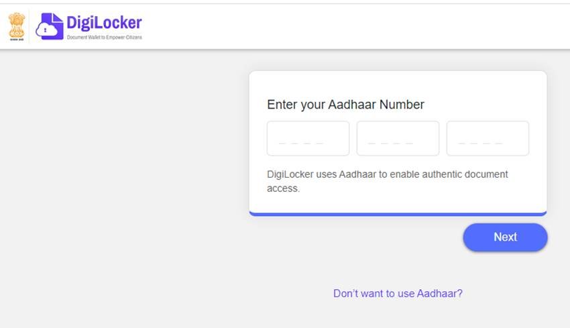Click the purple DigiLocker wordmark

click(x=105, y=23)
